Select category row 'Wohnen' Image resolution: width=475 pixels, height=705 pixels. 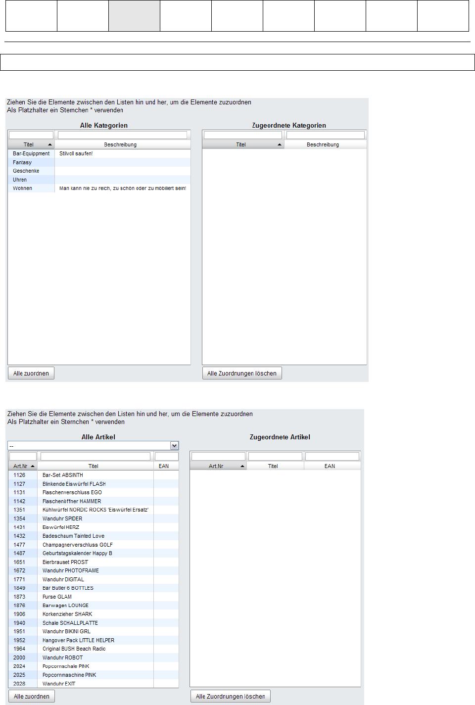tap(99, 188)
